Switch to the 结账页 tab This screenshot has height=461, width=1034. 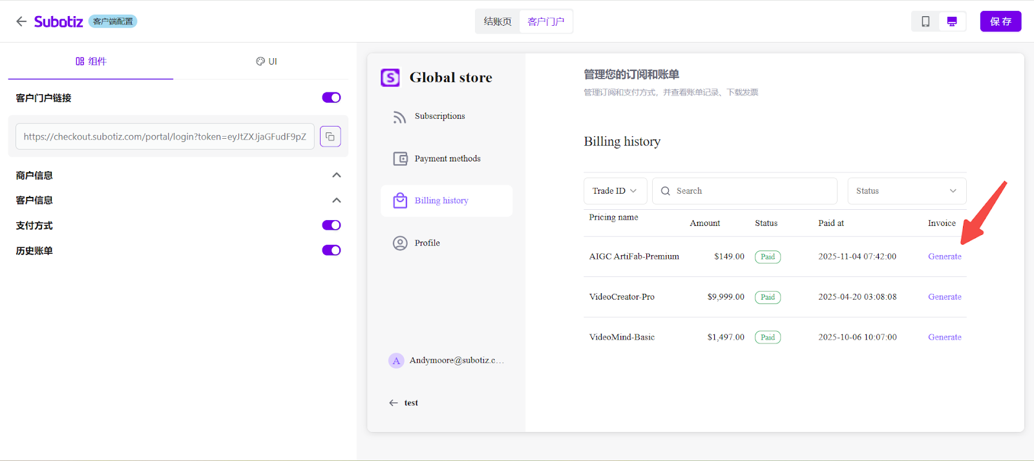[498, 21]
